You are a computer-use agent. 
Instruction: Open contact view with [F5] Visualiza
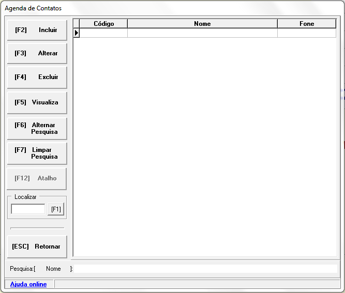coord(37,102)
